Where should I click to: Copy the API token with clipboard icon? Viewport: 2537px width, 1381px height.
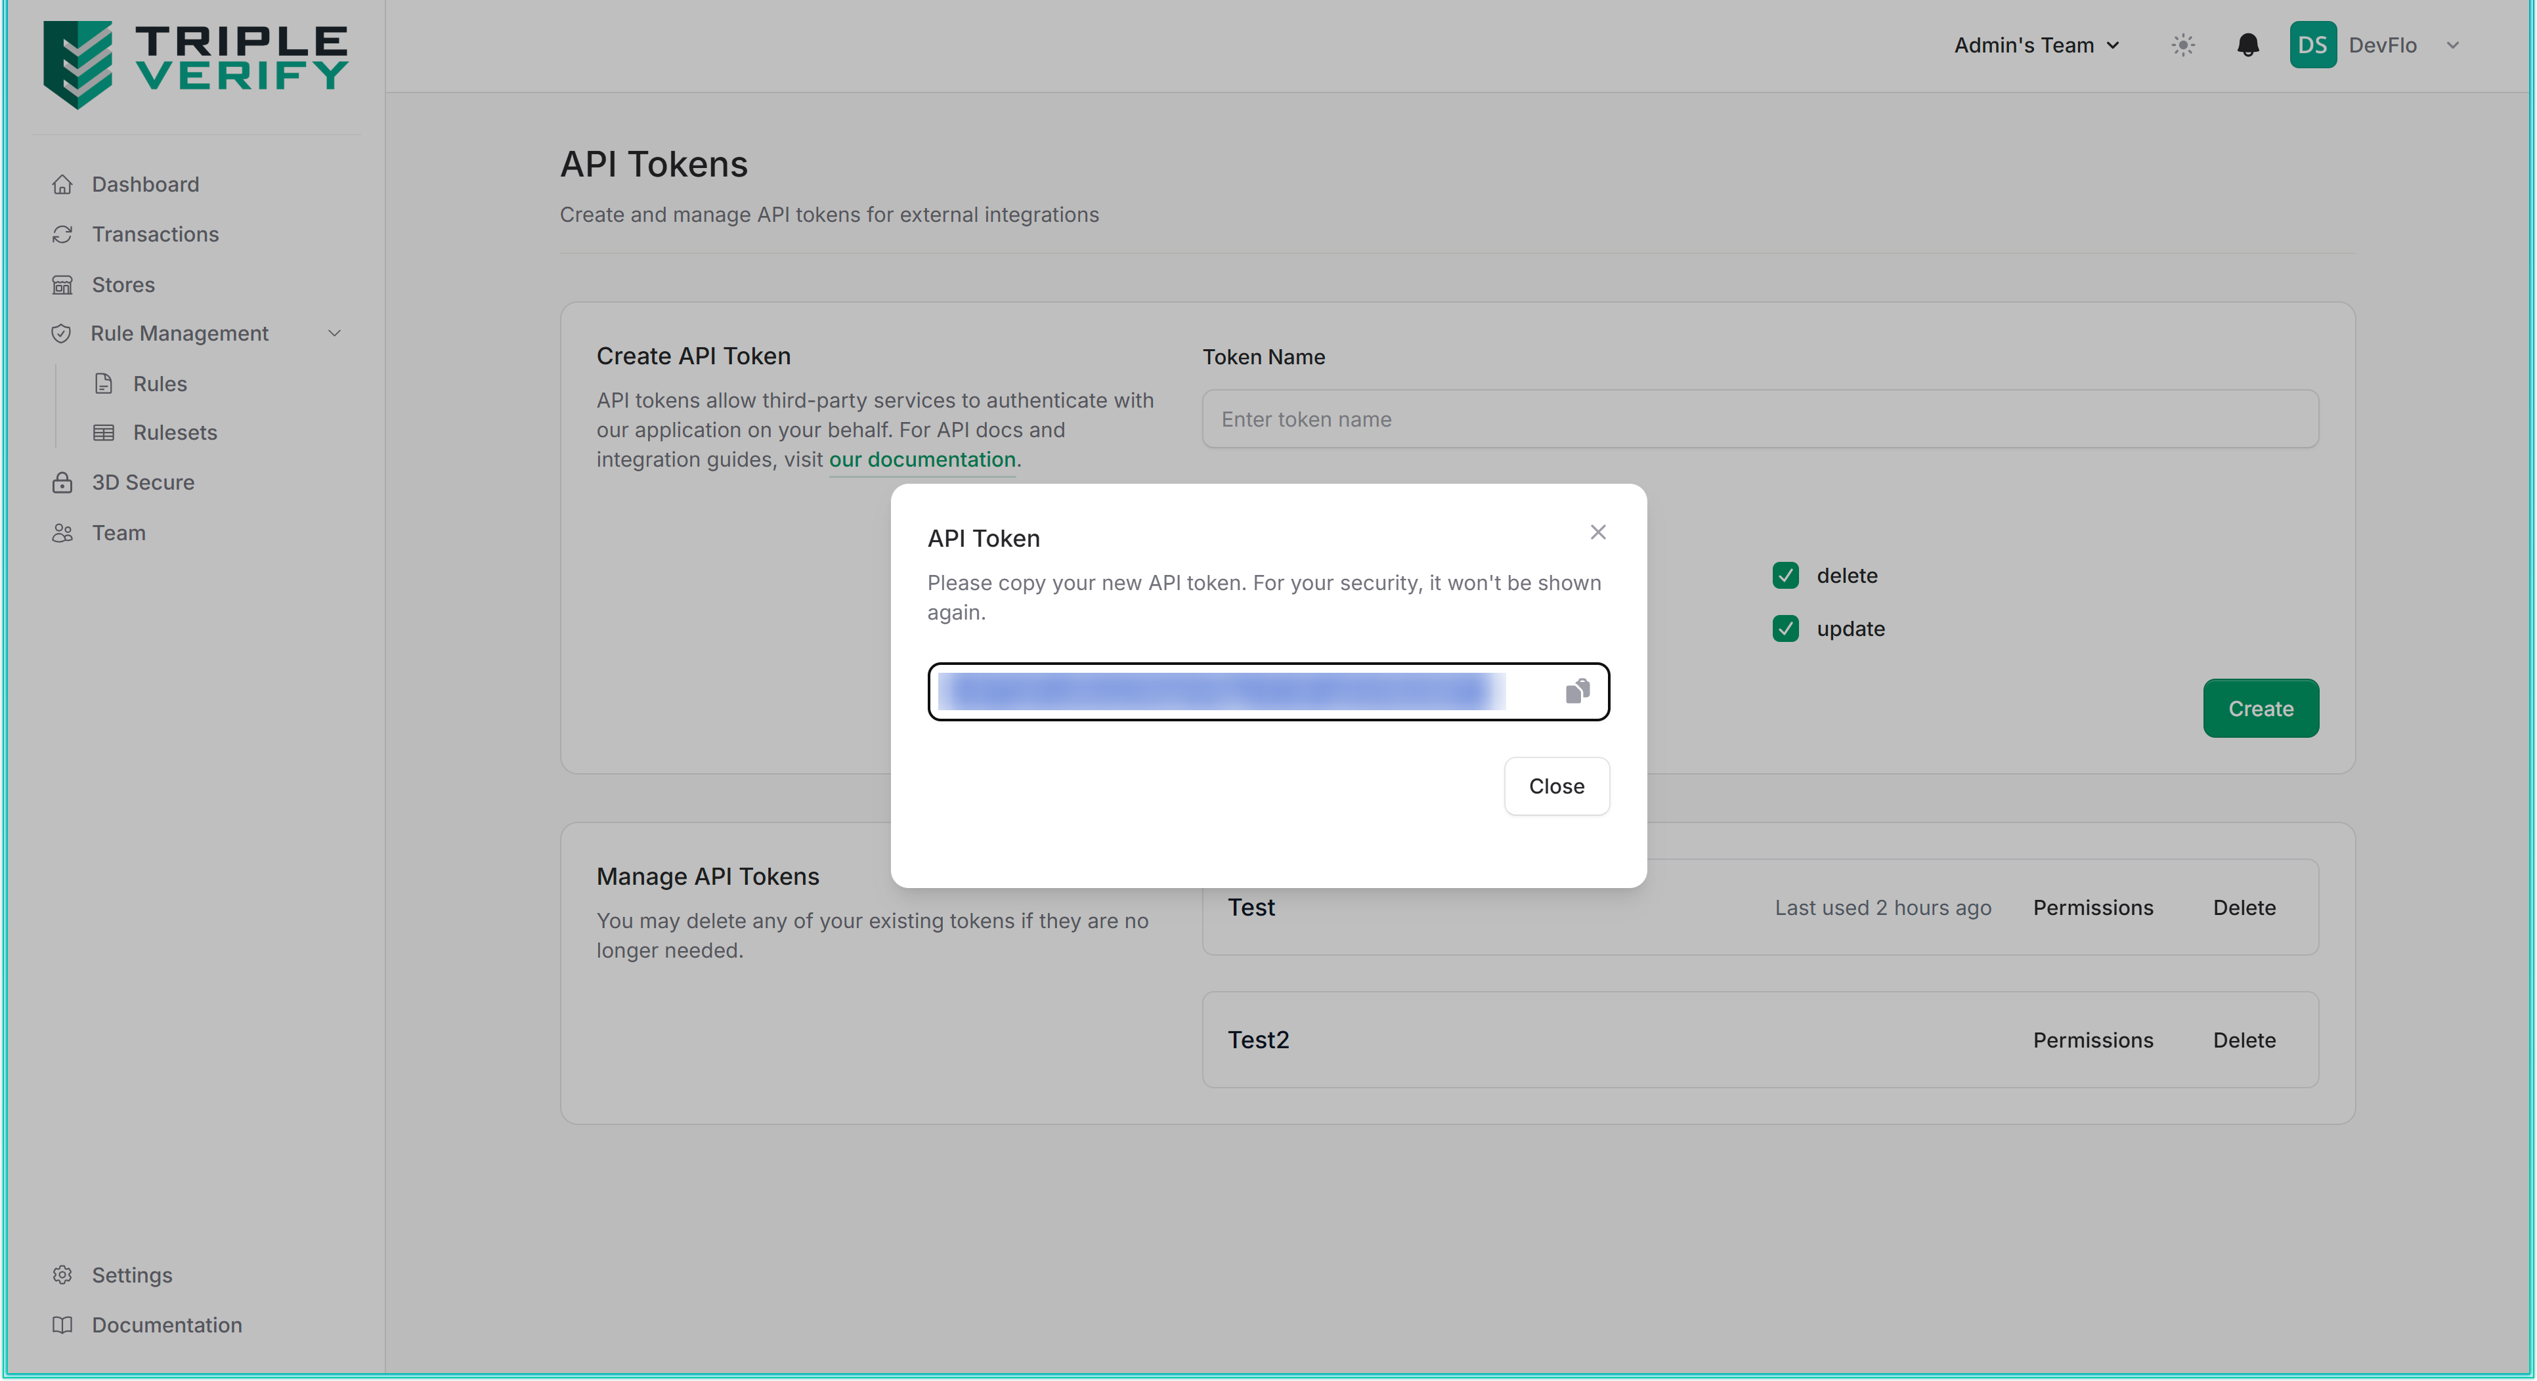(x=1577, y=691)
